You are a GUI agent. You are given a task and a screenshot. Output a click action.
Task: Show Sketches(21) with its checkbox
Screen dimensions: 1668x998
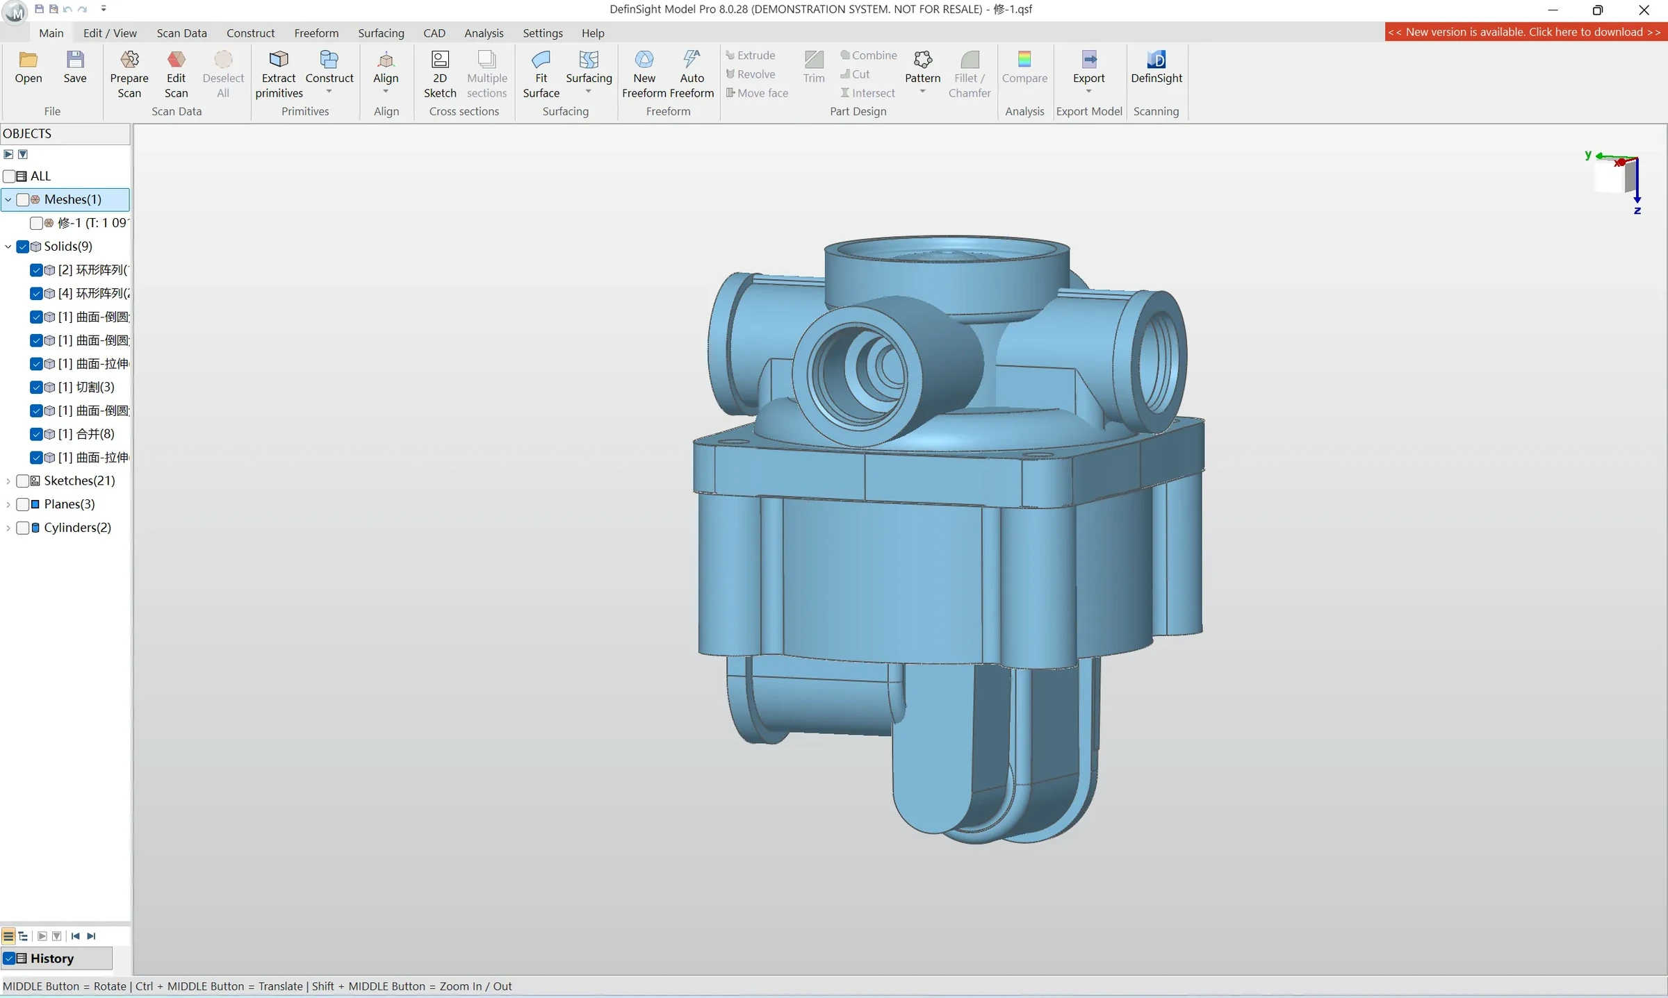pos(23,481)
